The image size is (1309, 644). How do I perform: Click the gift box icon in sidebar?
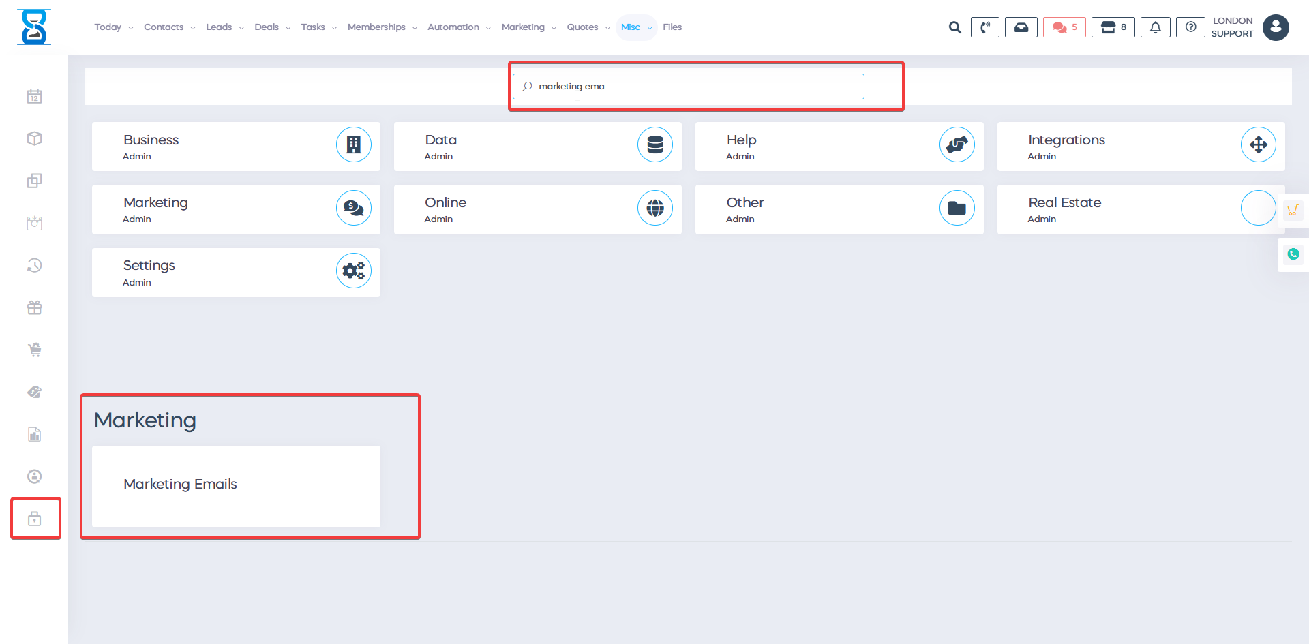[x=35, y=308]
